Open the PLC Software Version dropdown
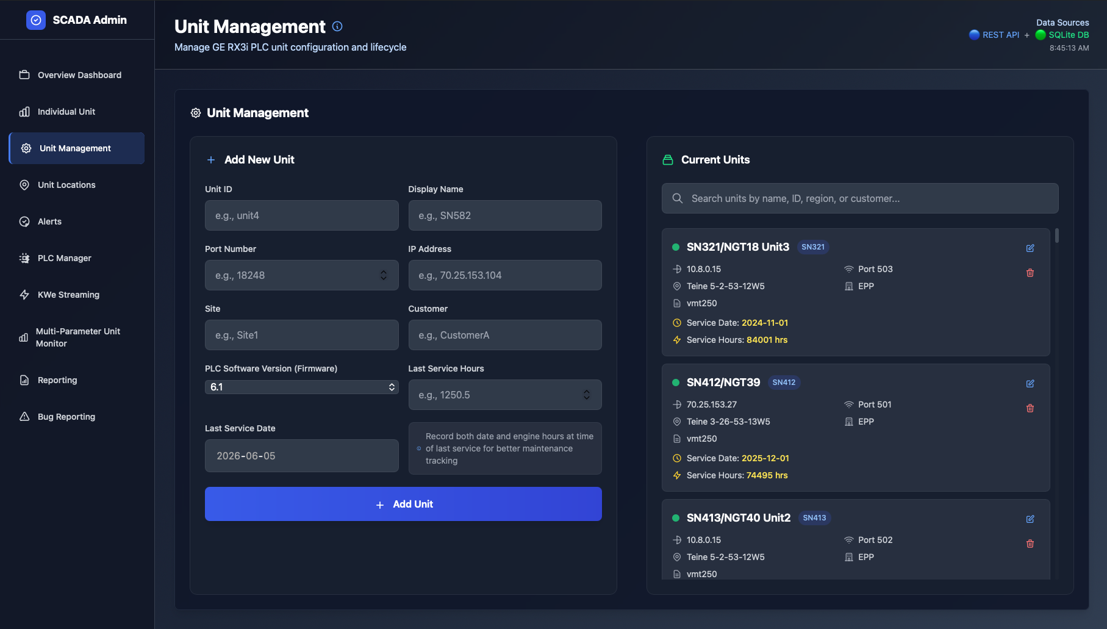Viewport: 1107px width, 629px height. (x=302, y=387)
